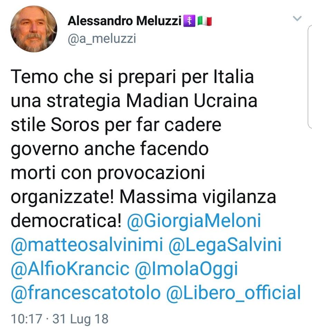Open the @GiorgiaMeloni mention

(194, 221)
